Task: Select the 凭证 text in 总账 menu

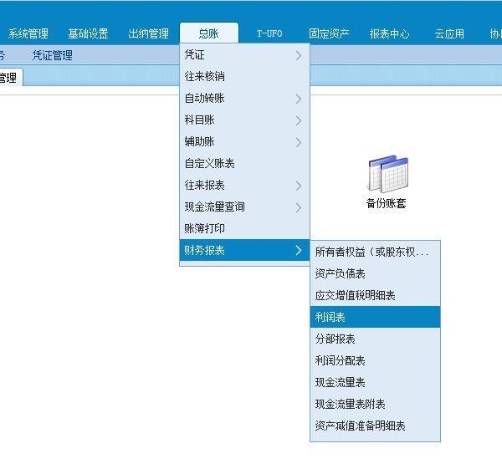Action: pos(194,54)
